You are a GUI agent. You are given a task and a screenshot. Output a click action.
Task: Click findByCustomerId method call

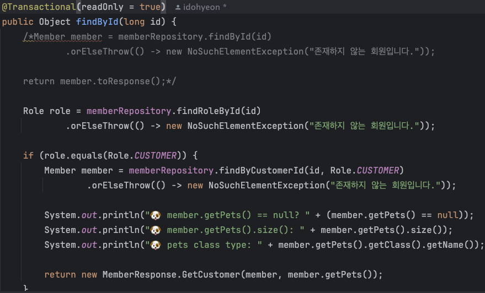(x=262, y=170)
